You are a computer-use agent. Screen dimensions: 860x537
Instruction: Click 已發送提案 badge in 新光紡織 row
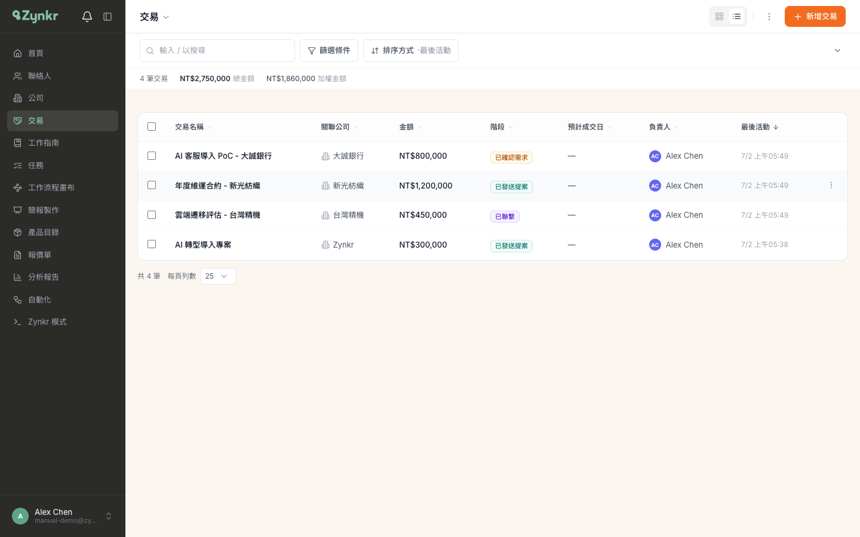[x=511, y=187]
